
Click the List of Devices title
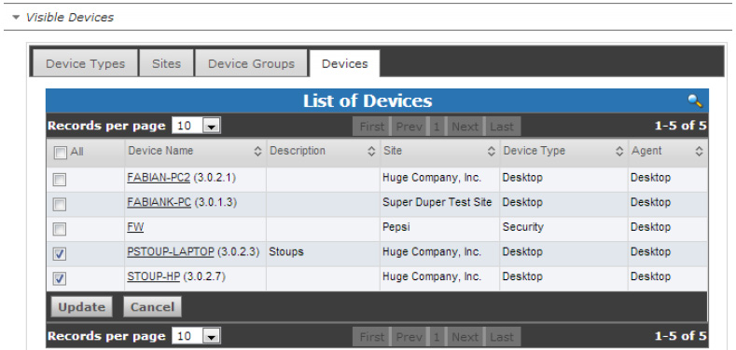point(367,101)
